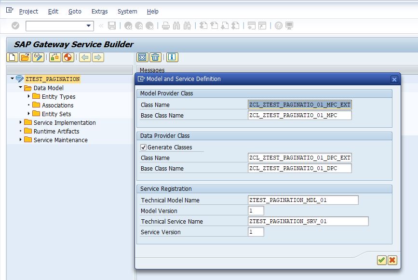Click the information icon in Messages toolbar

tap(172, 57)
